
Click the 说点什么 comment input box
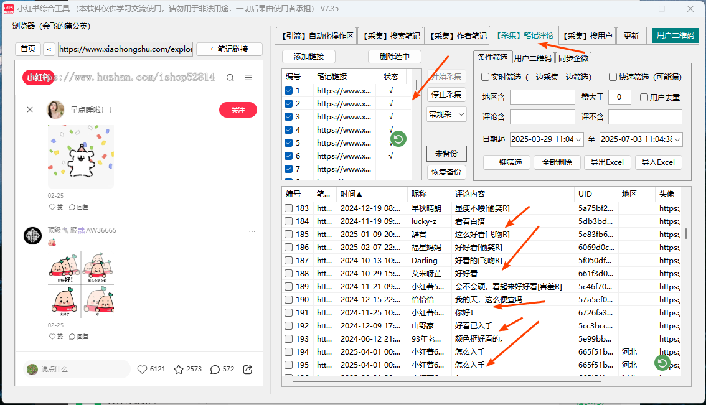coord(77,369)
